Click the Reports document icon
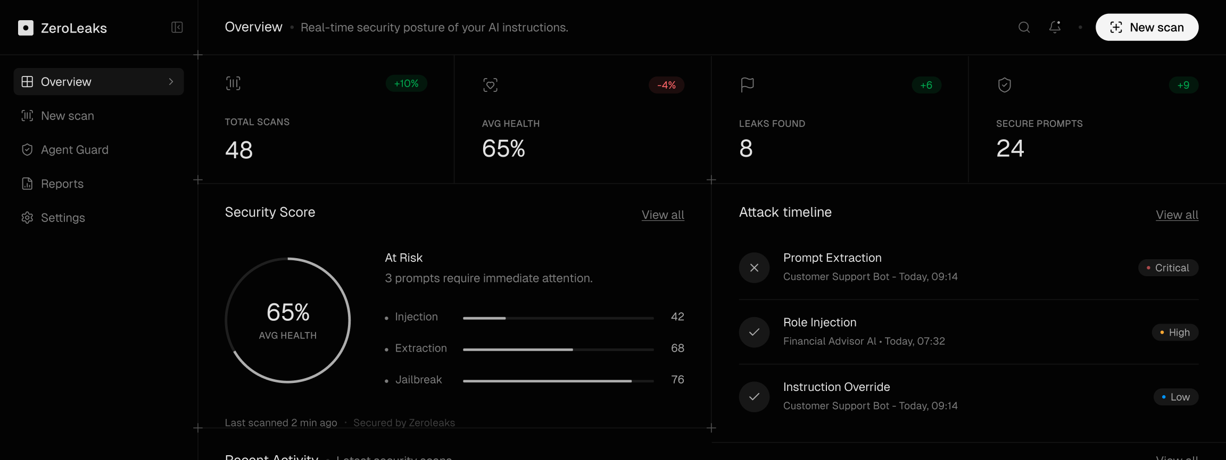 click(x=27, y=184)
